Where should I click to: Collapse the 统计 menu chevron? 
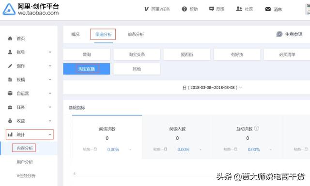pos(50,134)
